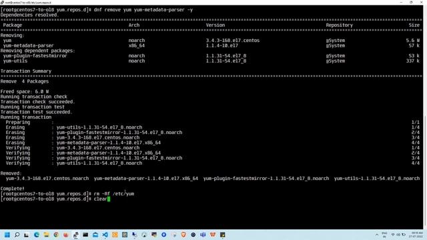
Task: Open the input language indicator
Action: (x=384, y=235)
